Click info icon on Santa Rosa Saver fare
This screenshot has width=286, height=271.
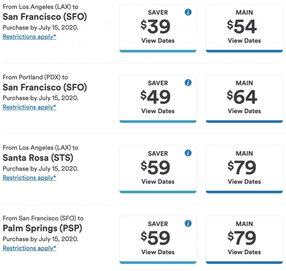pos(188,153)
